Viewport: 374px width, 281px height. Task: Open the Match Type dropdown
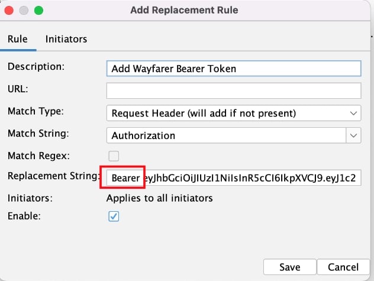234,113
